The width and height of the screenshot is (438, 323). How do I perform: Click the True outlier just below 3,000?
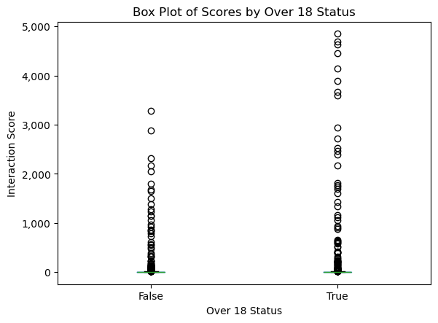click(337, 128)
